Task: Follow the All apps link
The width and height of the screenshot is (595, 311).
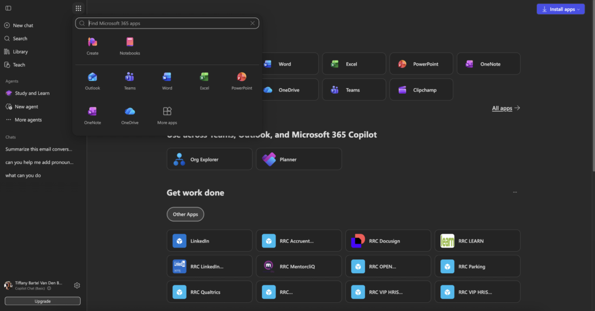Action: coord(506,108)
